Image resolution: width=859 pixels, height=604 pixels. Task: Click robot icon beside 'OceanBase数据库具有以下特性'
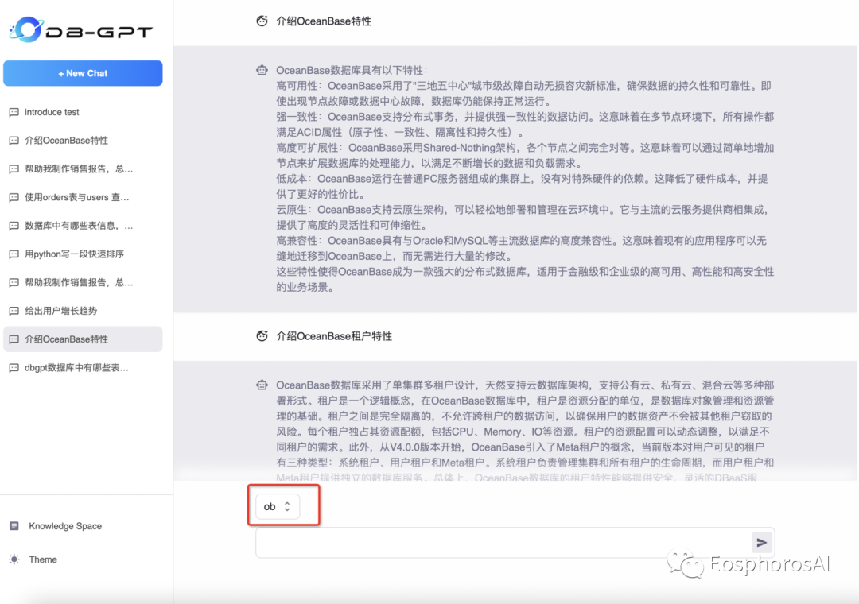point(262,70)
